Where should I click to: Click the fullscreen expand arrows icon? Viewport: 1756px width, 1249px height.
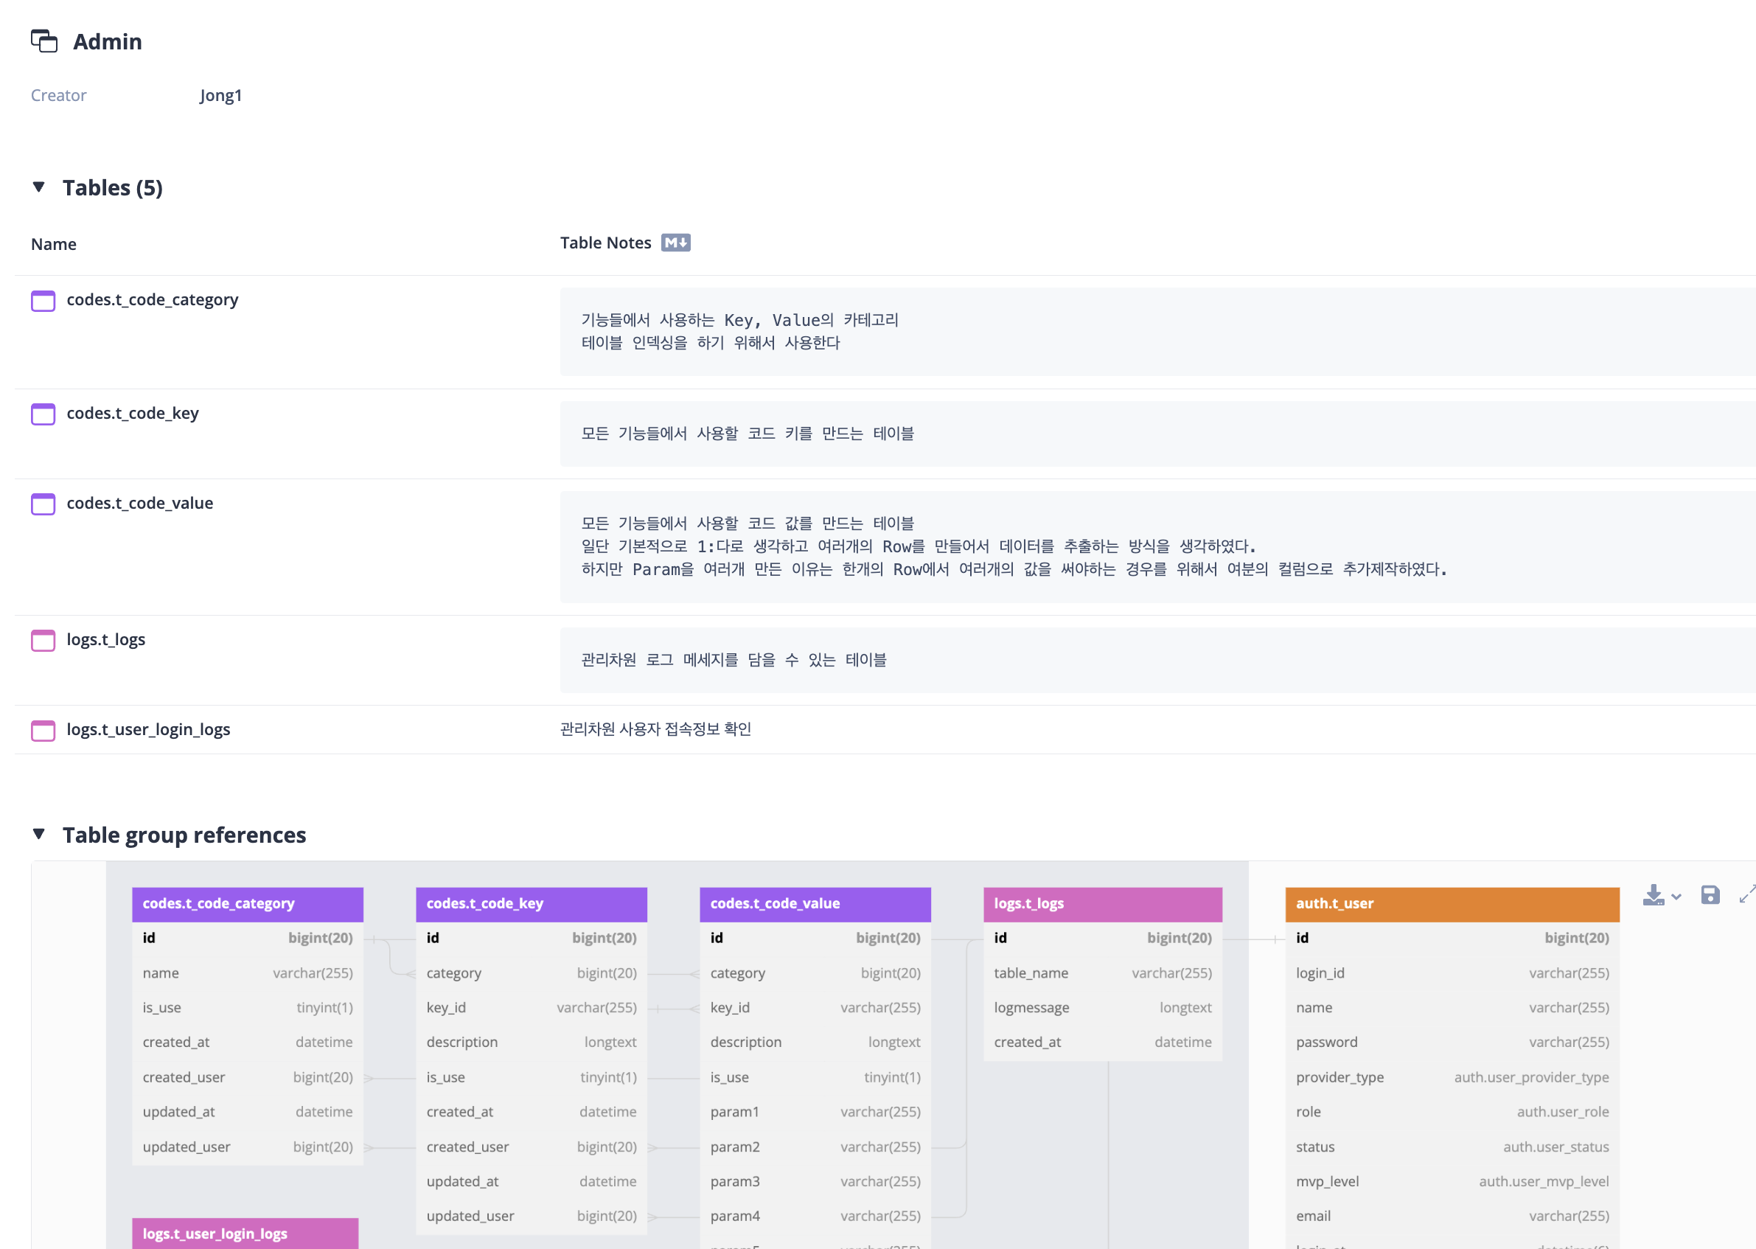coord(1746,894)
